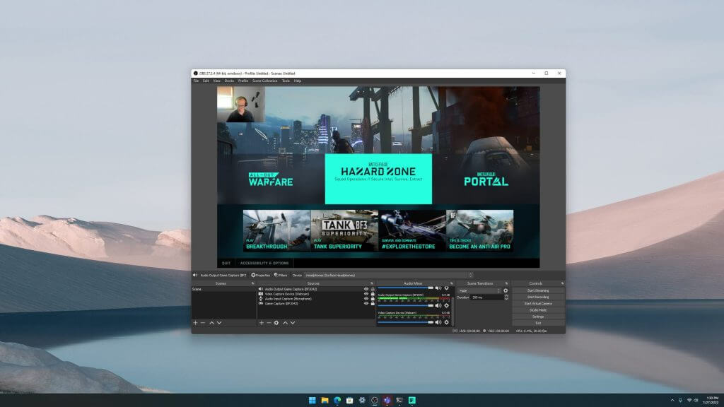This screenshot has height=407, width=724.
Task: Mute the Audio Output Game Capture mixer channel
Action: tap(438, 305)
